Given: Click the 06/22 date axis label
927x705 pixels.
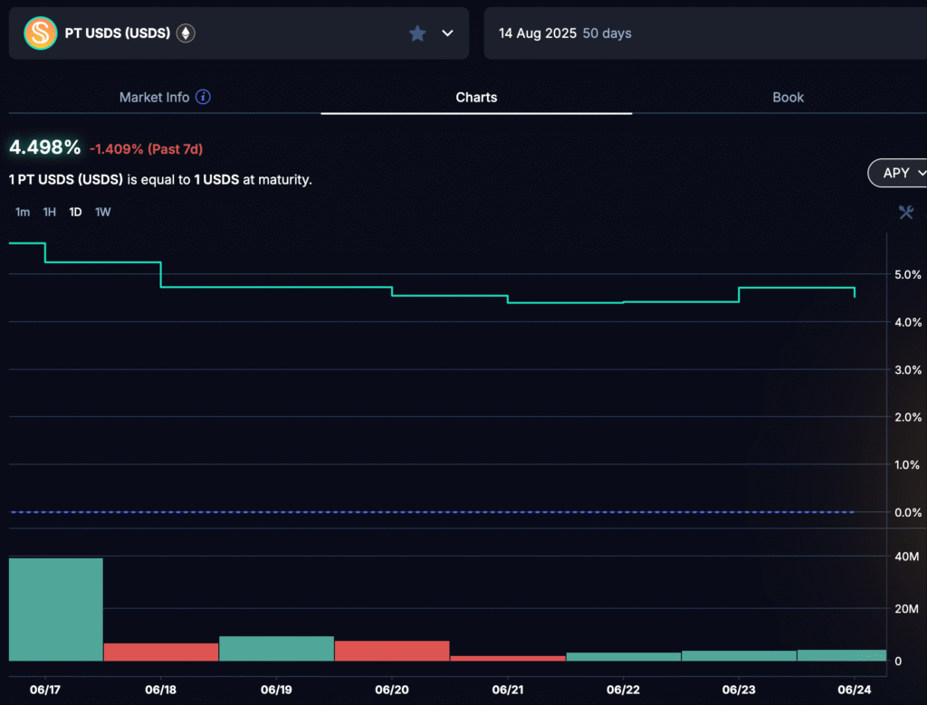Looking at the screenshot, I should (x=623, y=690).
